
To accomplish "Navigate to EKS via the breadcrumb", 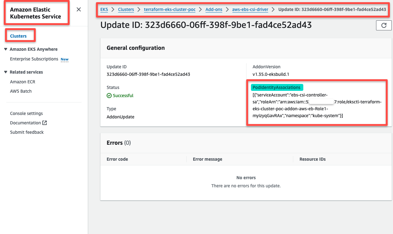I will tap(104, 10).
